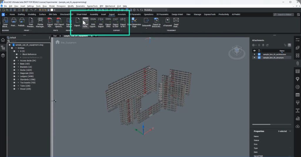Collapse the sample_cad_ifc_equipment.dwg root node
301x157 pixels.
point(9,45)
